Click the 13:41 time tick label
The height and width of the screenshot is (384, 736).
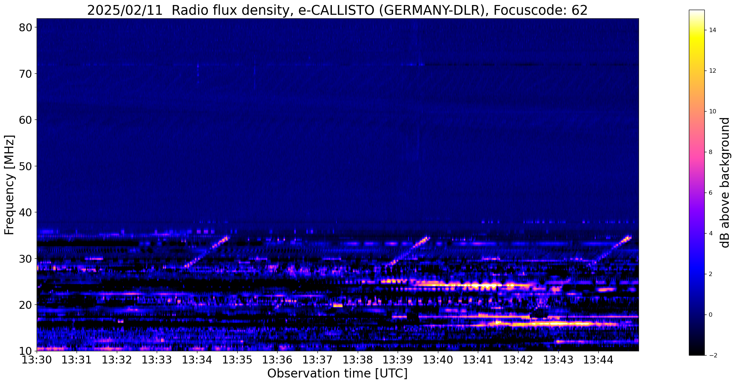478,360
